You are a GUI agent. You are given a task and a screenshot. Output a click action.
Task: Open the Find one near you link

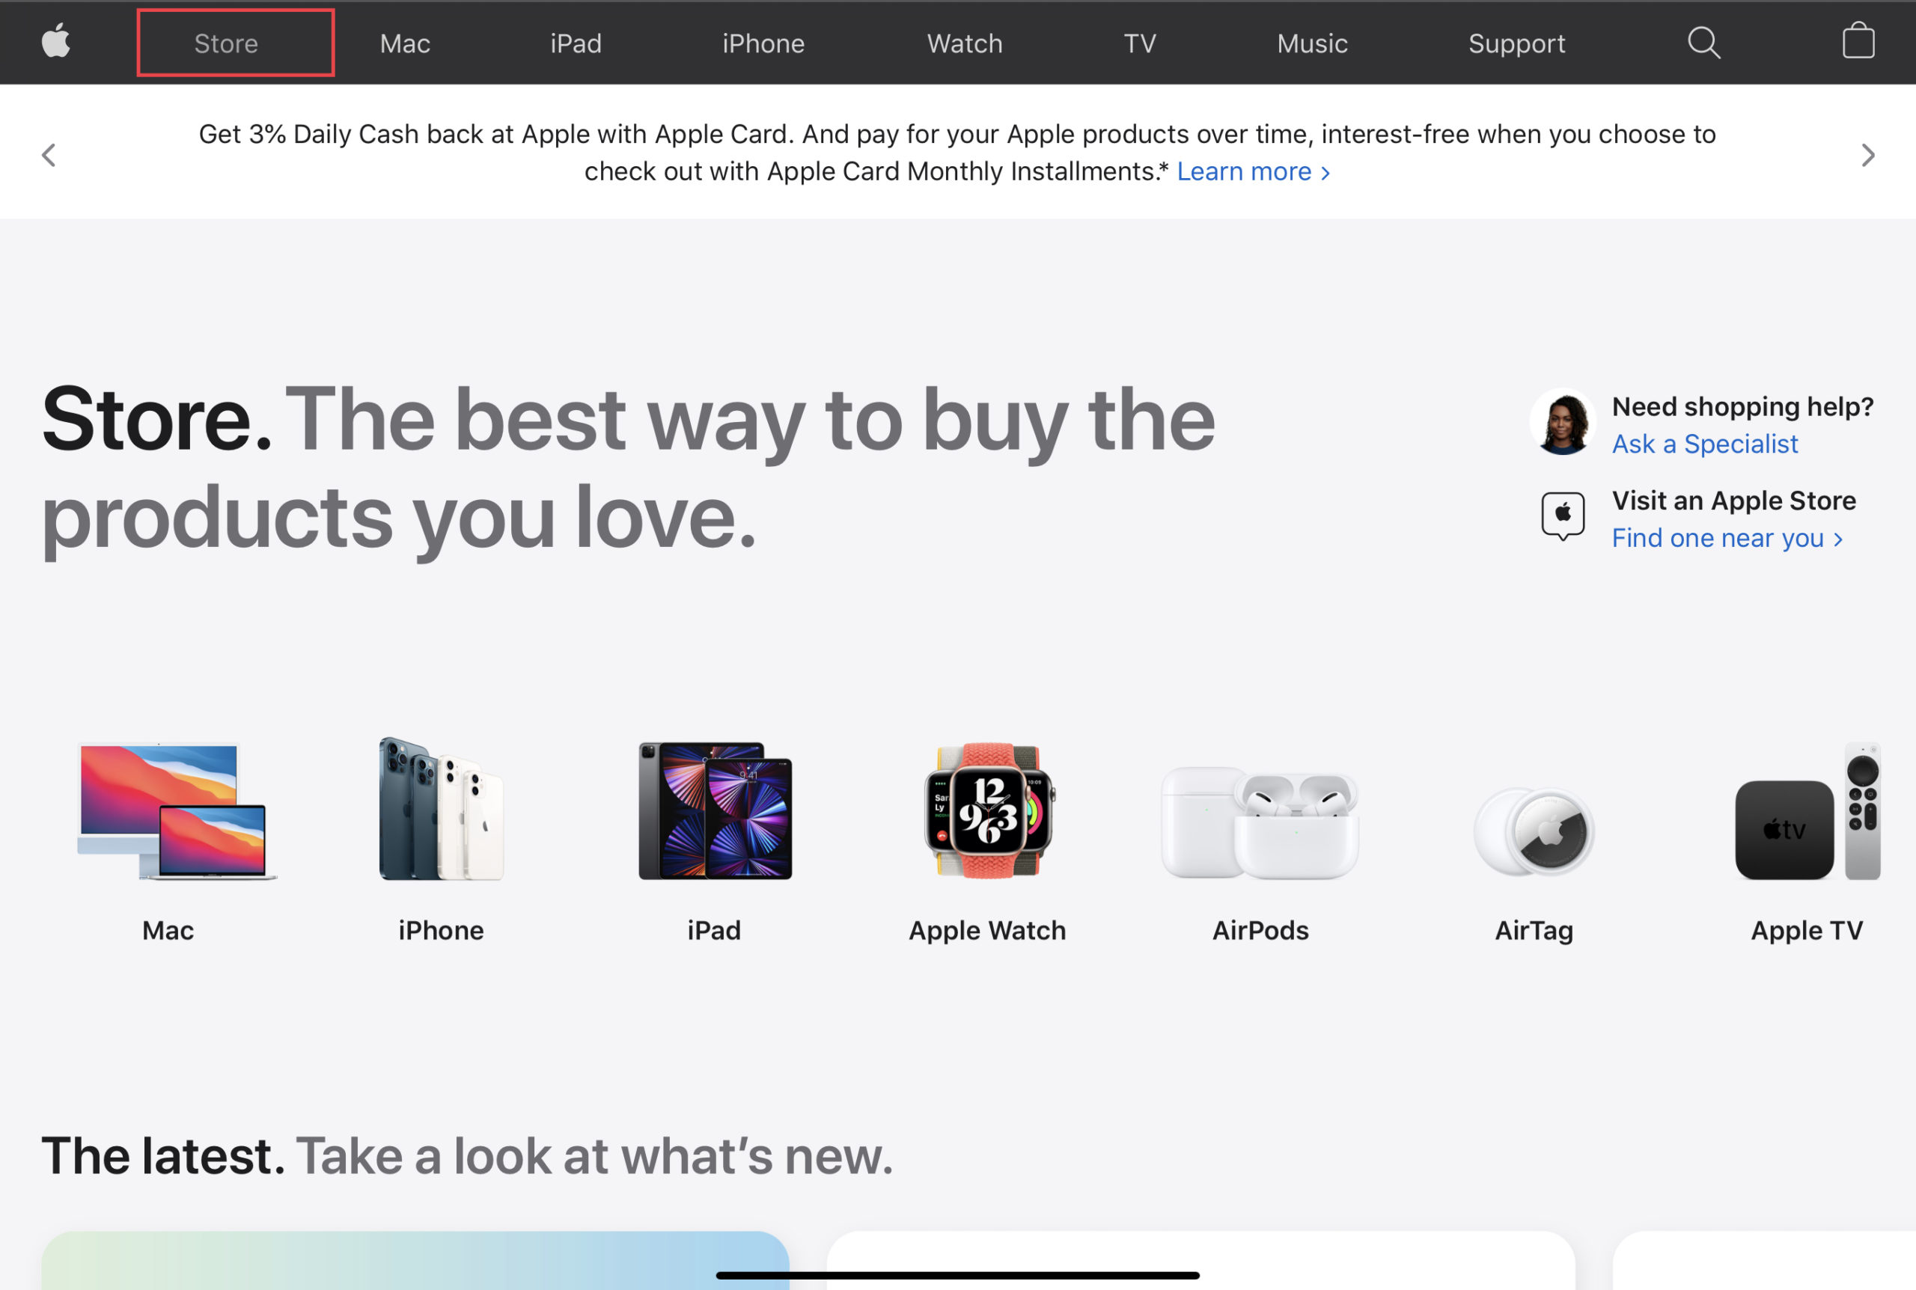click(1727, 538)
